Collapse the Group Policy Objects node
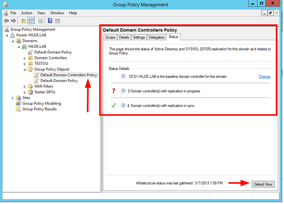Screen dimensions: 284x204 point(25,70)
